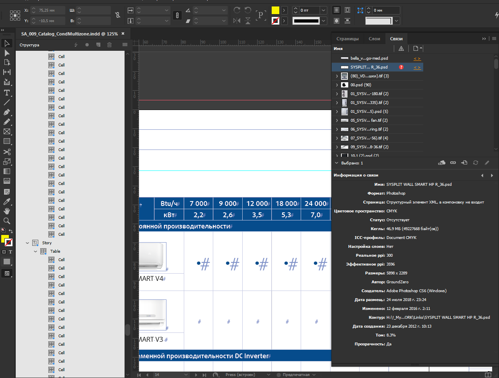Open the Слои tab
Image resolution: width=499 pixels, height=378 pixels.
tap(374, 39)
